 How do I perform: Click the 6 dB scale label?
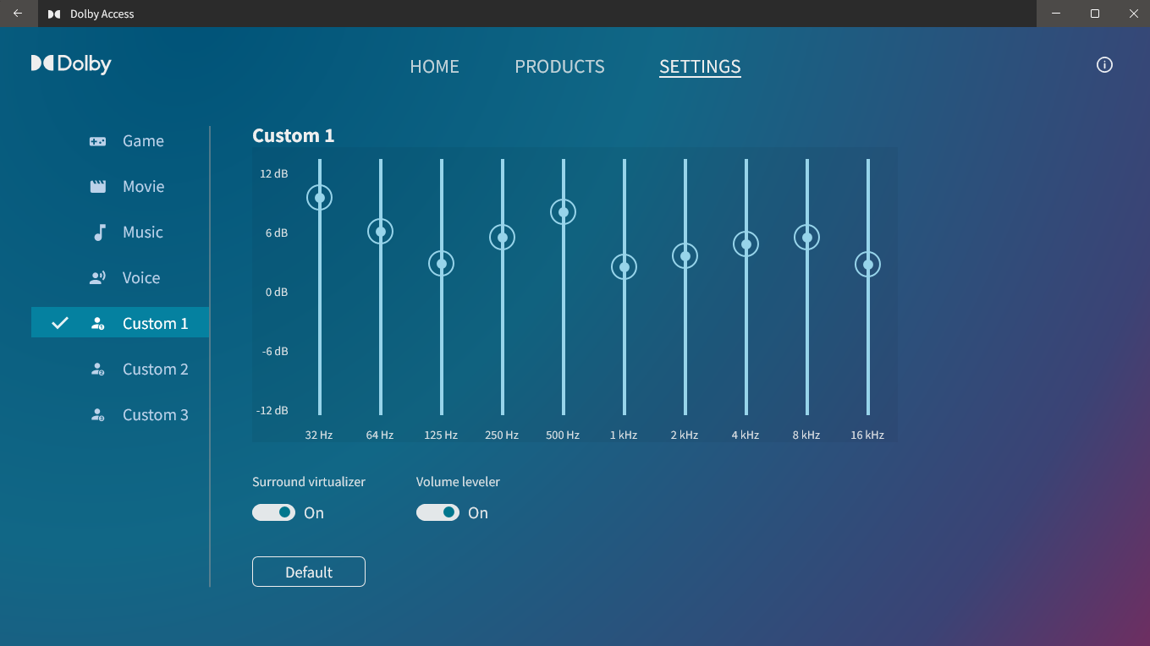pyautogui.click(x=277, y=233)
